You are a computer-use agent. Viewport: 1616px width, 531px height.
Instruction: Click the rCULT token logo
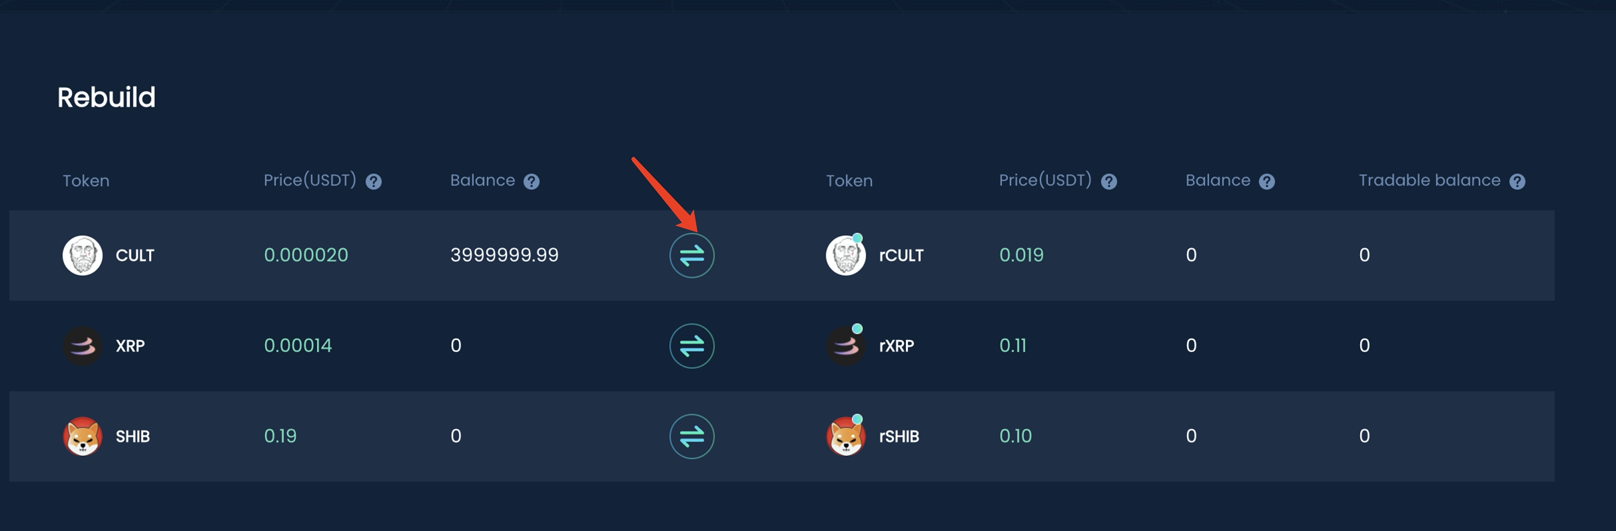point(845,256)
